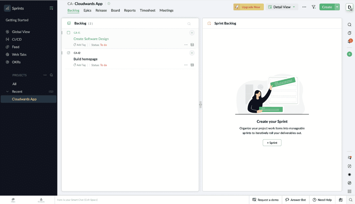Open timer icon in right rail
The width and height of the screenshot is (355, 204).
tap(350, 33)
